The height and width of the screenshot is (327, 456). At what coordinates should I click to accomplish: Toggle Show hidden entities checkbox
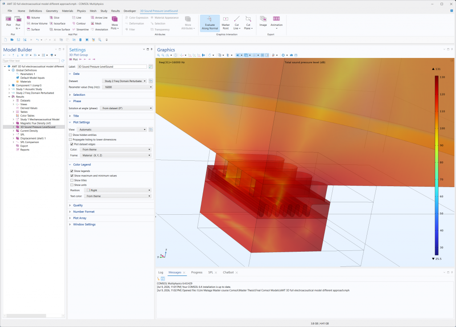[70, 135]
